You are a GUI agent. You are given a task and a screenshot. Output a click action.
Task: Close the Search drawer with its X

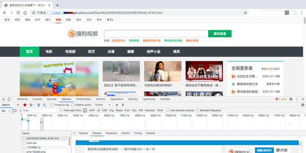click(18, 105)
